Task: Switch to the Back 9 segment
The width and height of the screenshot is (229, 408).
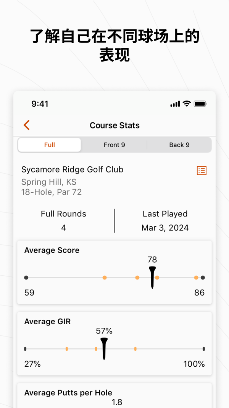Action: pyautogui.click(x=179, y=145)
